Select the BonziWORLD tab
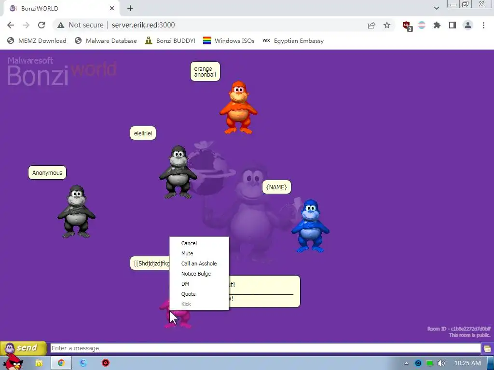494x370 pixels. click(x=60, y=9)
